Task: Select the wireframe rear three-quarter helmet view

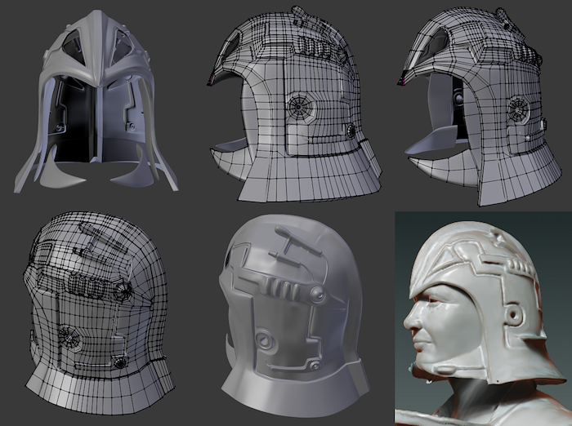Action: coord(99,313)
